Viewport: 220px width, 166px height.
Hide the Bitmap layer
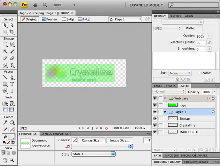click(155, 119)
